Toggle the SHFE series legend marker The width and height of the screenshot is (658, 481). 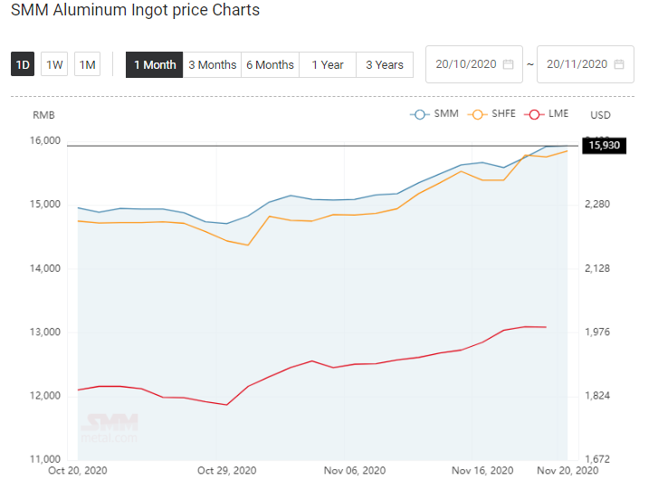pos(477,115)
